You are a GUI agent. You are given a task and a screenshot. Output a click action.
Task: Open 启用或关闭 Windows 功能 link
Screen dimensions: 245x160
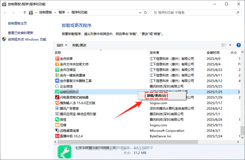coord(27,40)
